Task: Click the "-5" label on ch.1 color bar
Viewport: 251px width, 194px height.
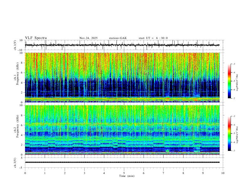Action: point(234,81)
